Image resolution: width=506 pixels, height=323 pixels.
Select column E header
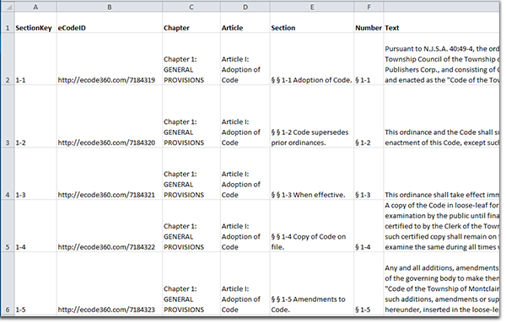(x=312, y=7)
